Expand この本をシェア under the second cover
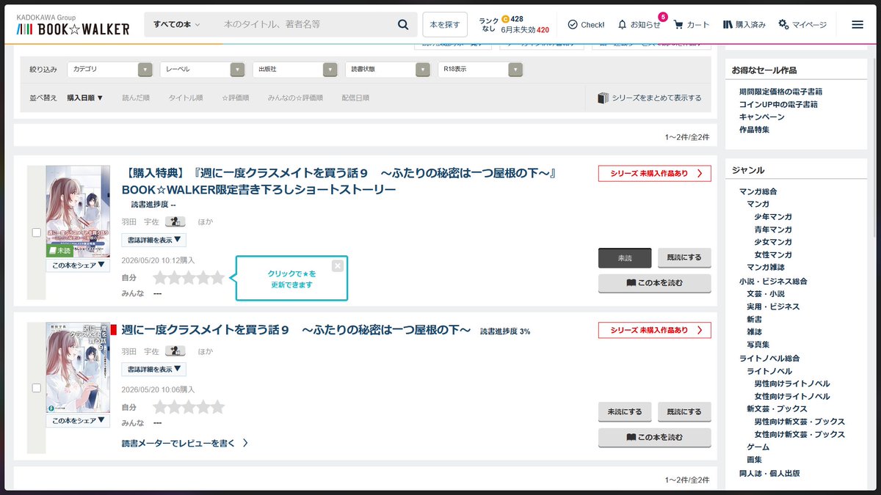Viewport: 881px width, 495px height. tap(78, 421)
